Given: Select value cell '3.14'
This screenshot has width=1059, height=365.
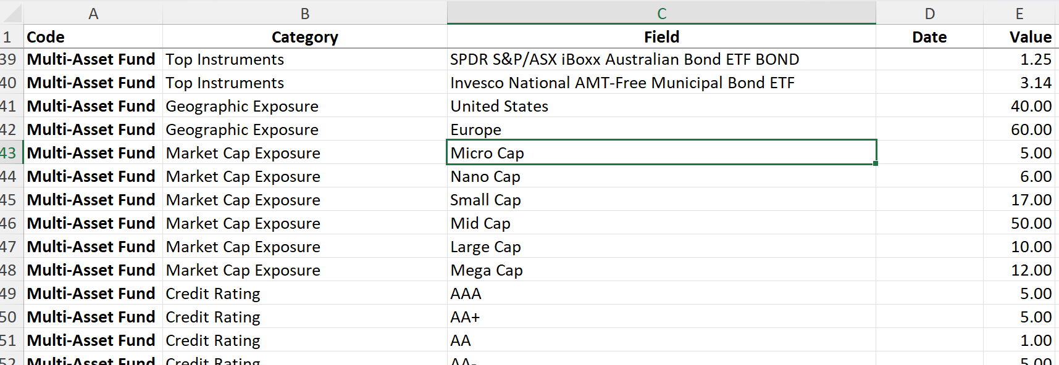Looking at the screenshot, I should tap(1019, 83).
